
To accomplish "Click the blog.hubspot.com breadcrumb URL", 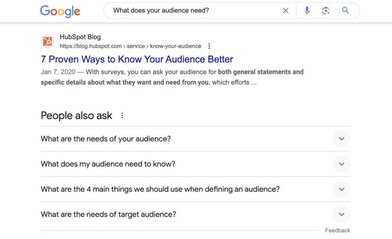I will tap(130, 46).
